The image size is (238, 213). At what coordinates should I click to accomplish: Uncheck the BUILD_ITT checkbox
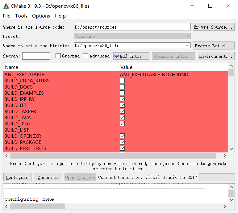pyautogui.click(x=122, y=105)
